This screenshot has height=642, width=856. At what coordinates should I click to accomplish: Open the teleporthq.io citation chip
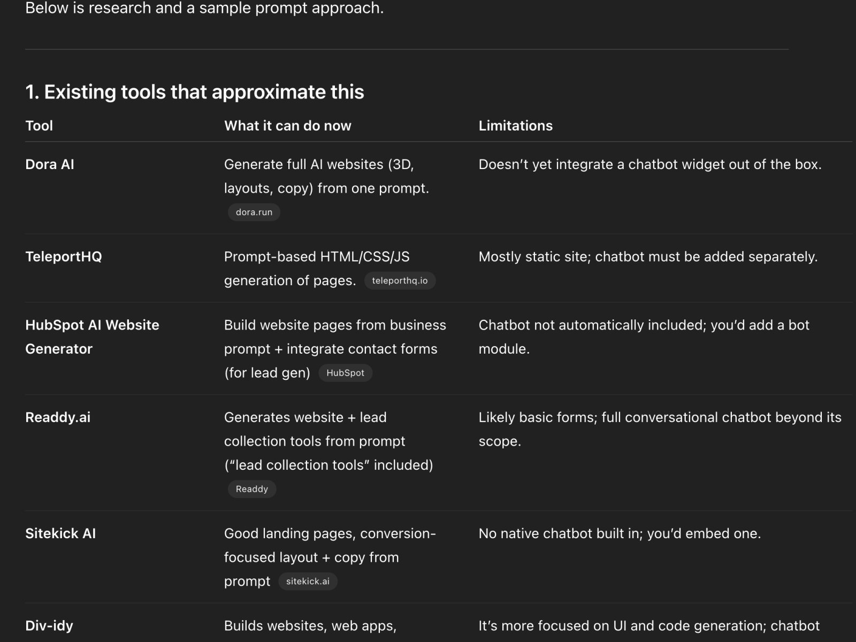tap(400, 281)
